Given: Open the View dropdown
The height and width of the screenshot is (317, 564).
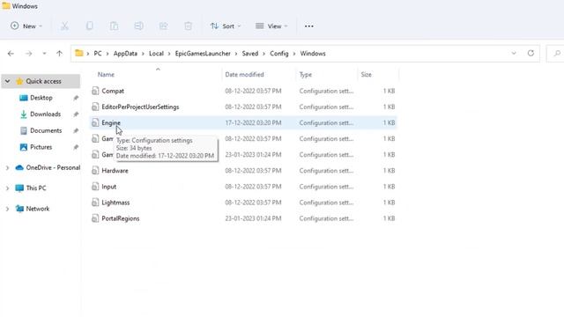Looking at the screenshot, I should pos(271,26).
